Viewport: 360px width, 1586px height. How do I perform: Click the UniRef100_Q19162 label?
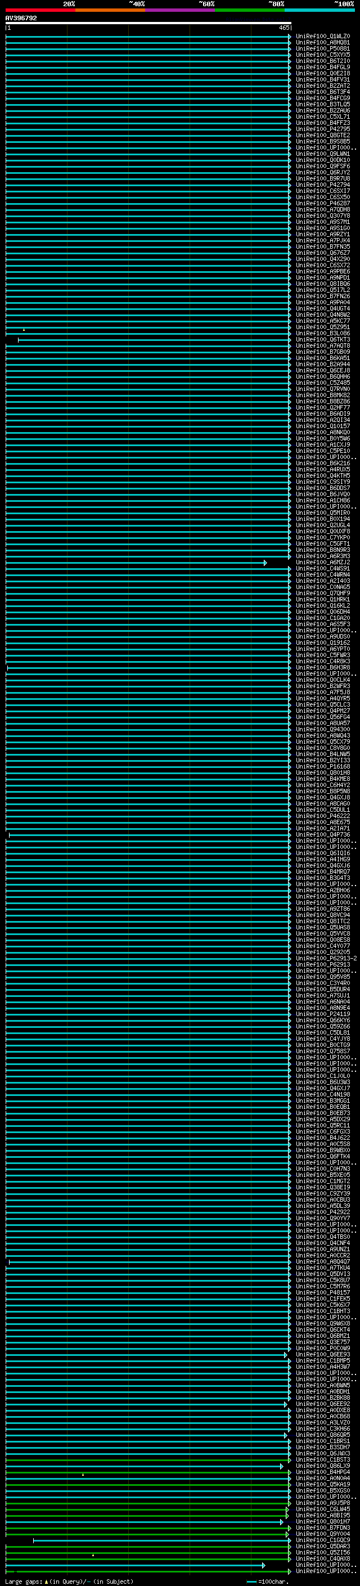[322, 643]
